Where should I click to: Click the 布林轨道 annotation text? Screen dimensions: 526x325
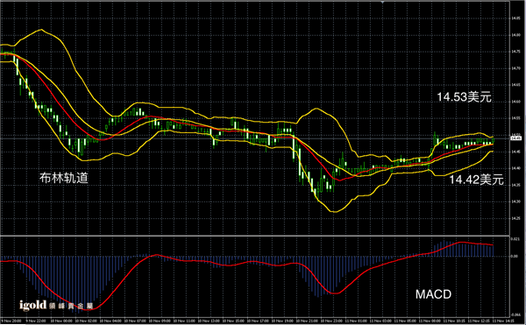(64, 178)
